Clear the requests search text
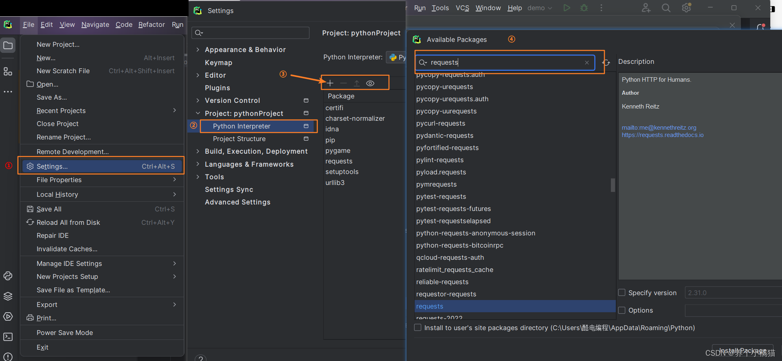The width and height of the screenshot is (782, 361). 587,63
